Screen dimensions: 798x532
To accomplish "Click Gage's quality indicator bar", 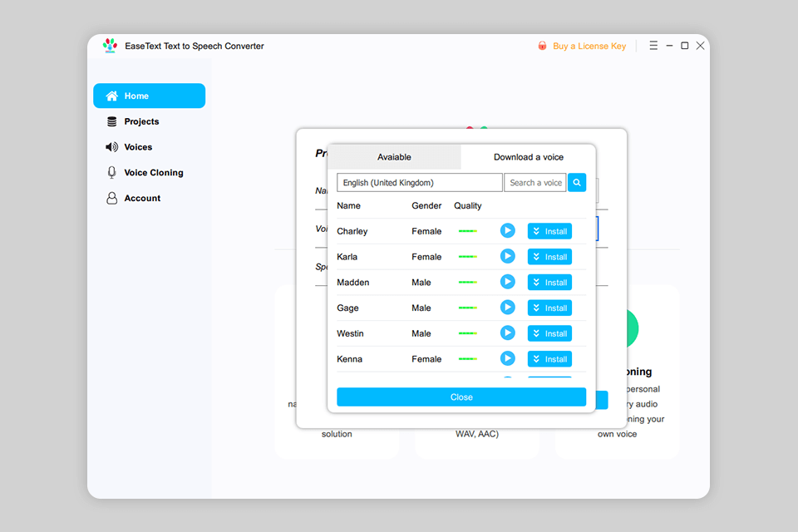I will (x=468, y=308).
